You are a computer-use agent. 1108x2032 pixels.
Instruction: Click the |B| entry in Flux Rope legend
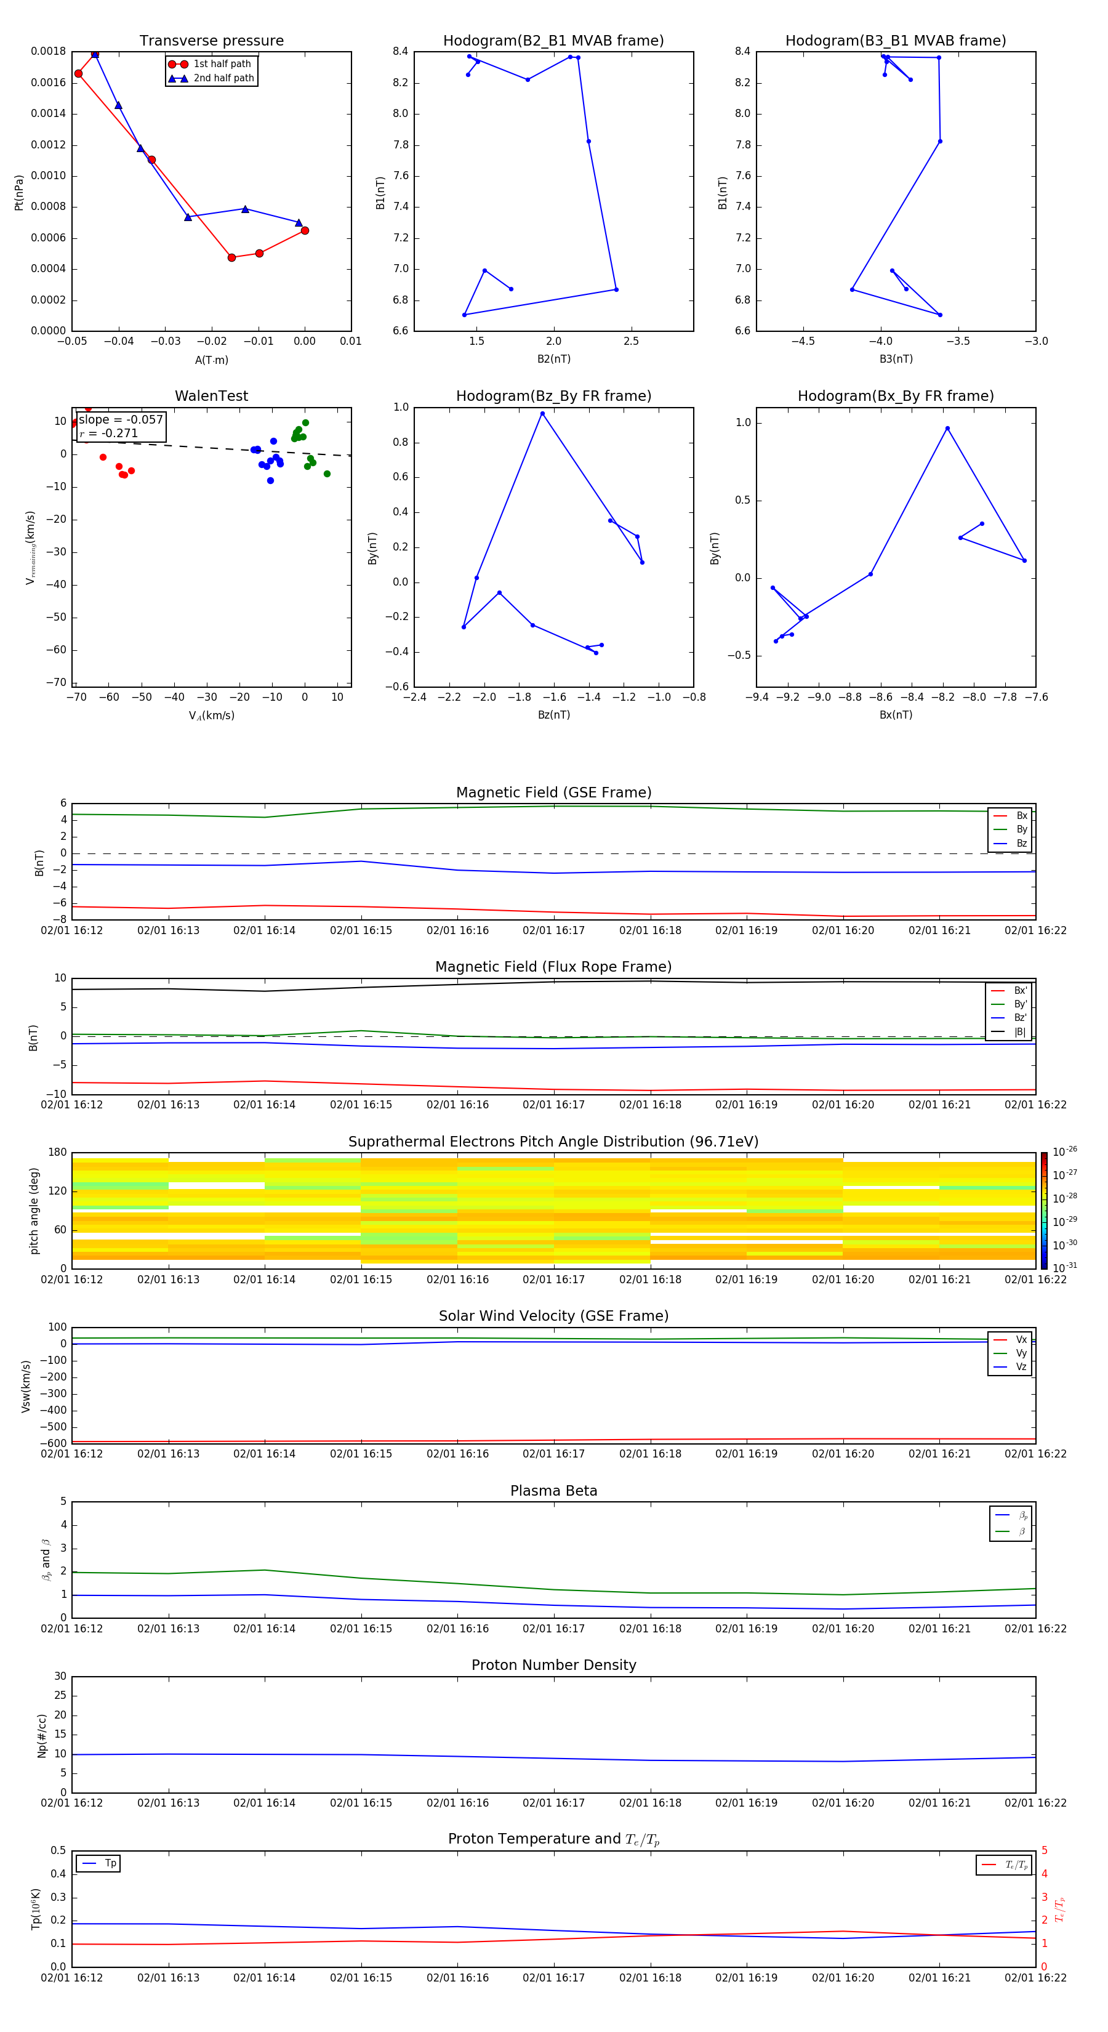pos(1010,1032)
